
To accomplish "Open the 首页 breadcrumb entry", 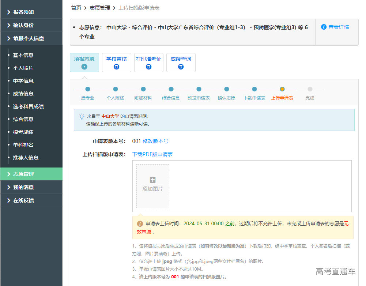I will pyautogui.click(x=76, y=7).
